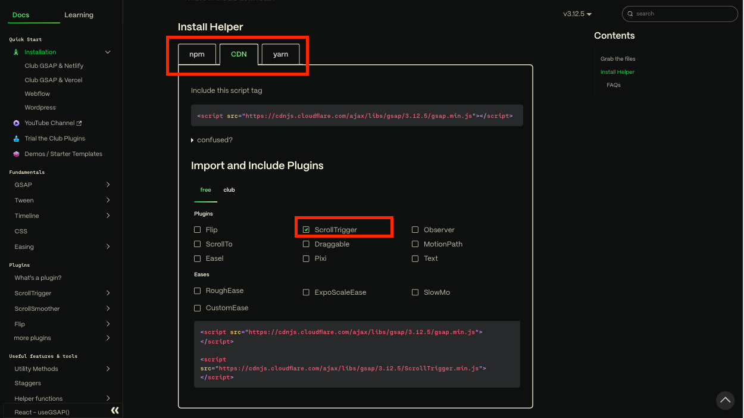This screenshot has width=744, height=418.
Task: Go to 'Grab the files' in Contents
Action: pos(618,59)
